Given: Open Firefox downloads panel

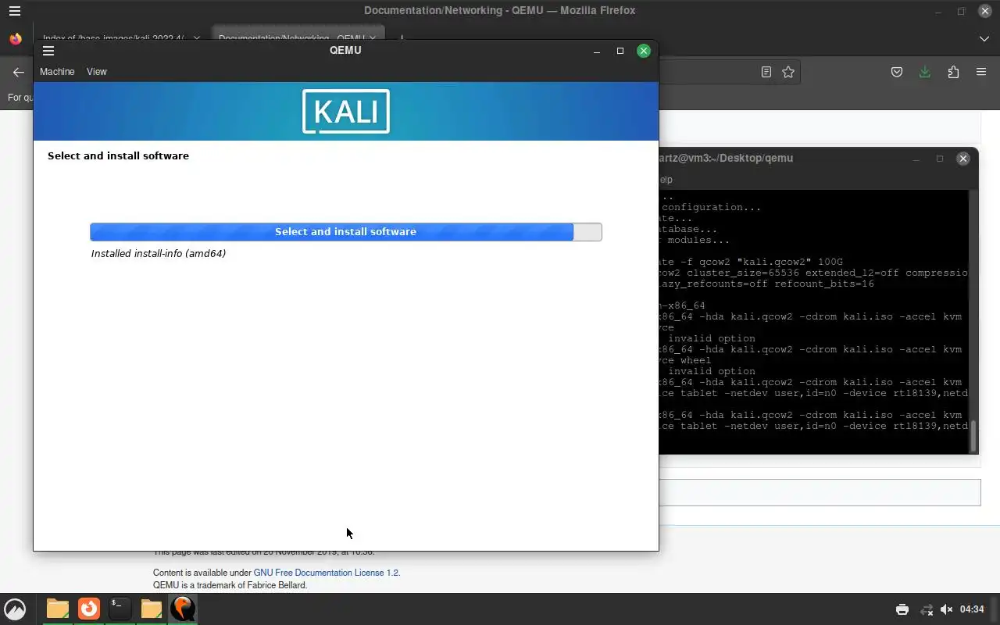Looking at the screenshot, I should coord(925,72).
